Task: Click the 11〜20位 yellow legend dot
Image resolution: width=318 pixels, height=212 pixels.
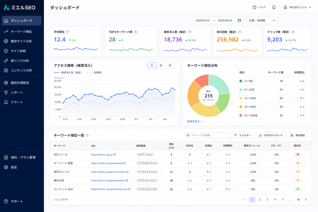Action: pyautogui.click(x=241, y=98)
